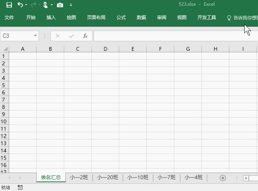This screenshot has width=258, height=191.
Task: Switch to the 插入 ribbon tab
Action: [x=51, y=18]
